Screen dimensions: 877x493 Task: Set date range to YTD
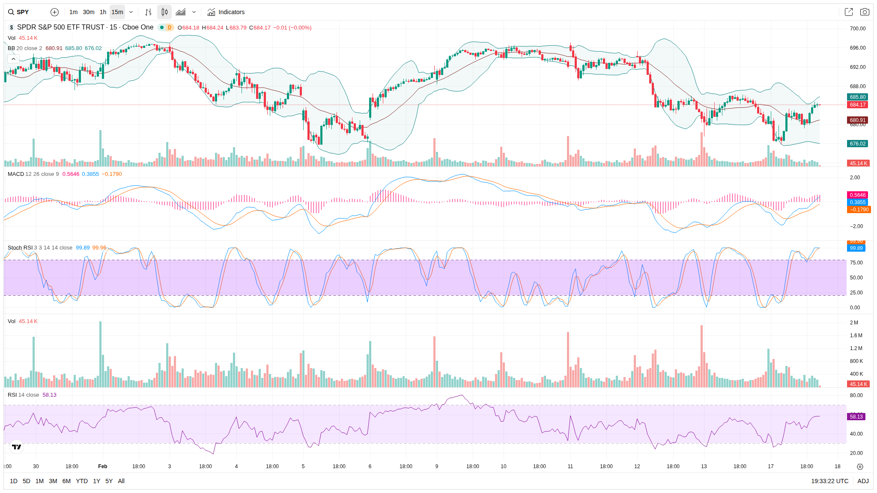(x=81, y=481)
